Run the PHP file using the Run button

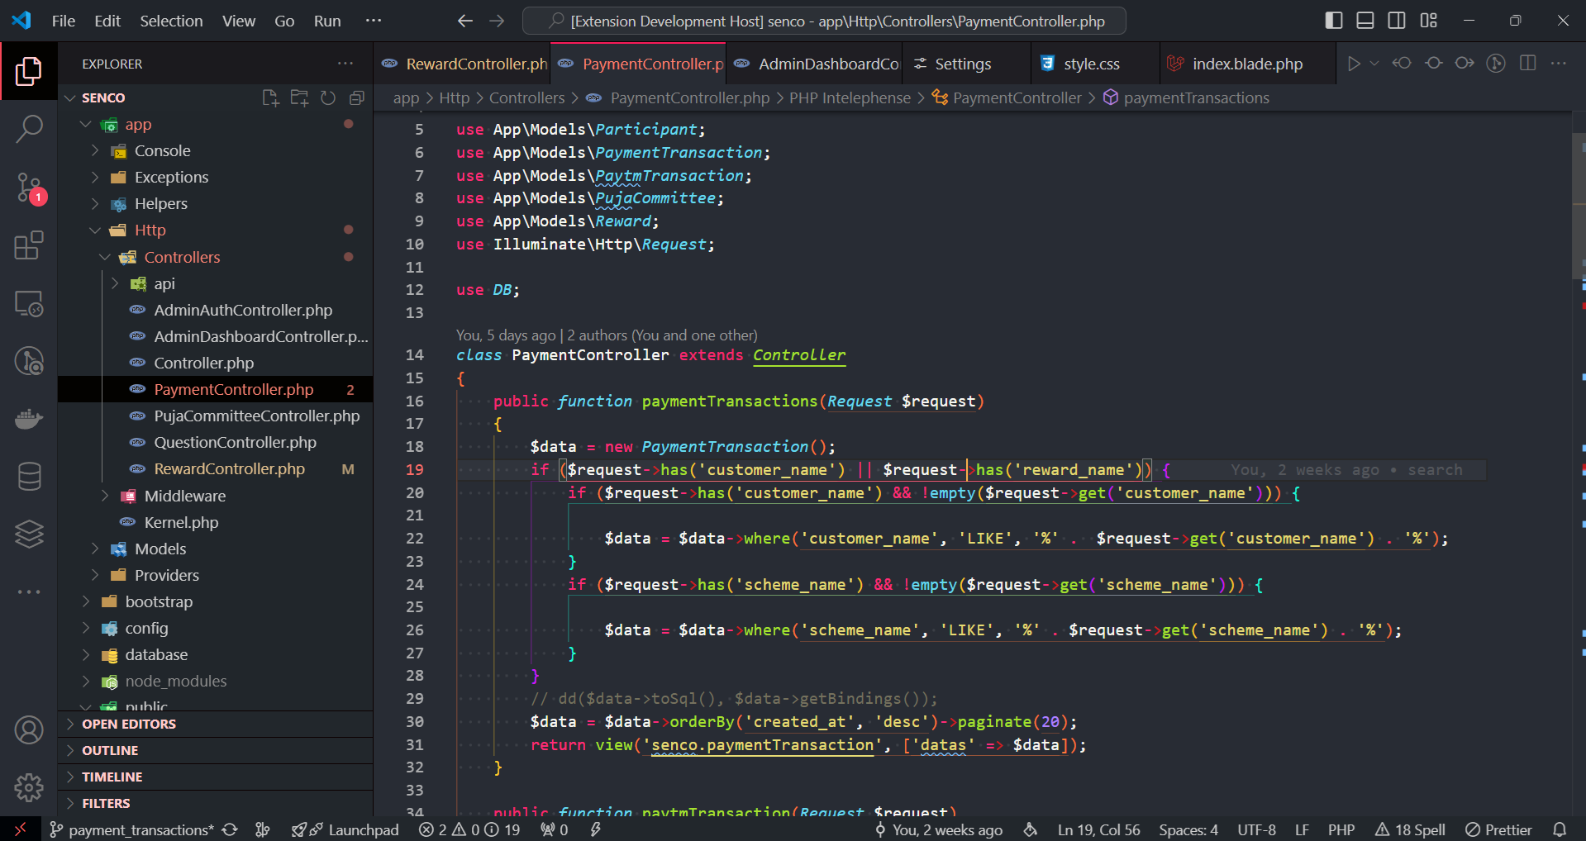point(1355,63)
